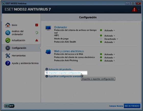Click the NO ACTIVADO button
The image size is (143, 111).
132,106
